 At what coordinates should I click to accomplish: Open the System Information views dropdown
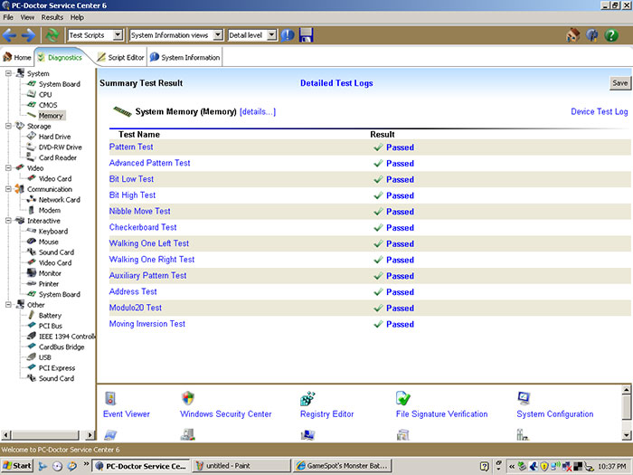[x=218, y=35]
